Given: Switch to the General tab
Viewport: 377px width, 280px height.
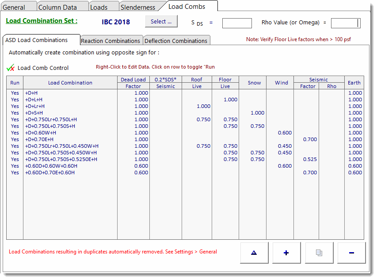Looking at the screenshot, I should (x=14, y=8).
